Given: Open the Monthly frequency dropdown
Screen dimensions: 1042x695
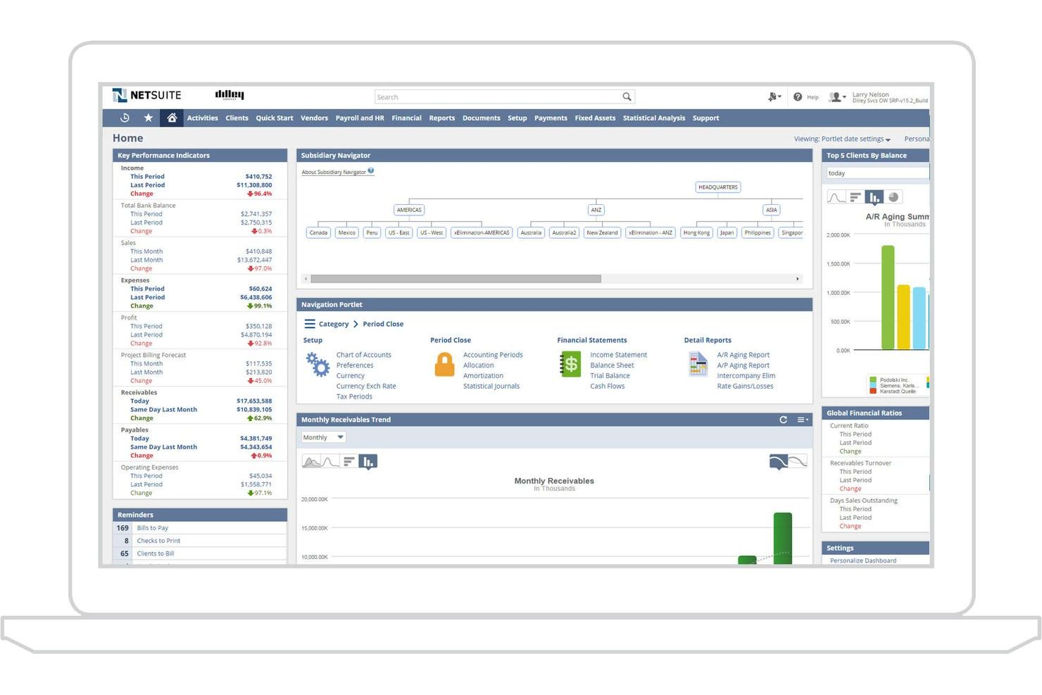Looking at the screenshot, I should (322, 437).
